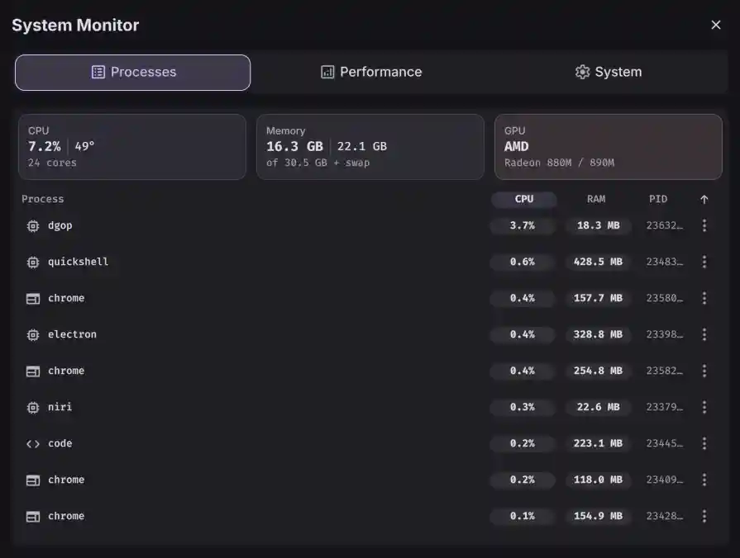Select the code-brackets icon beside code
Screen dimensions: 740x558
tap(31, 443)
